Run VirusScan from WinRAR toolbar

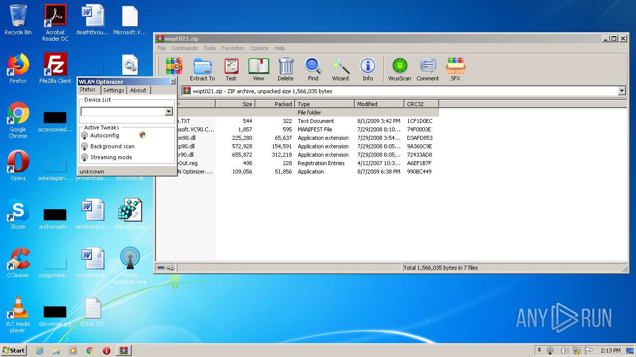(x=399, y=69)
